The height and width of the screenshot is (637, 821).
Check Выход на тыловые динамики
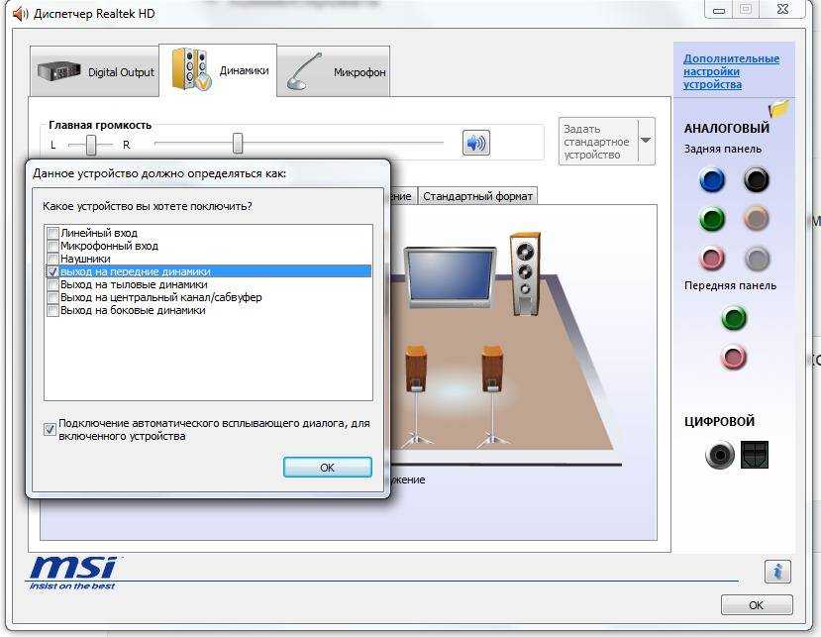(x=52, y=284)
